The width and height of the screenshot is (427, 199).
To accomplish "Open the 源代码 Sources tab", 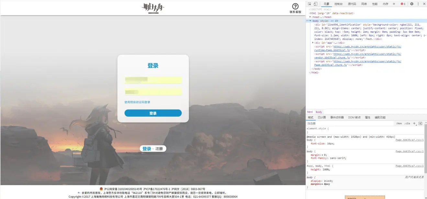I will click(x=352, y=4).
